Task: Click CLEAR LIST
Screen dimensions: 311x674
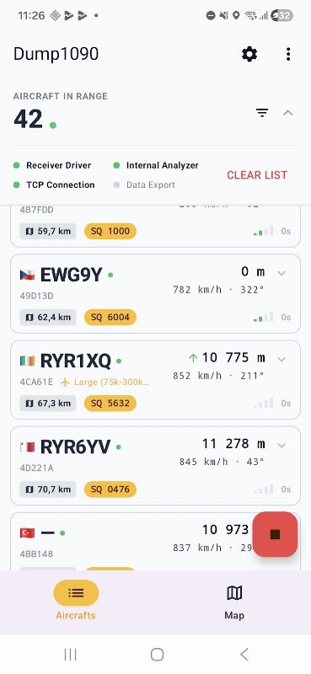Action: coord(257,175)
